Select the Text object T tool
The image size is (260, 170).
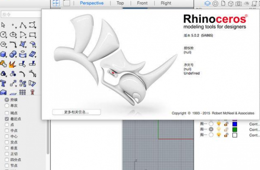(3, 83)
